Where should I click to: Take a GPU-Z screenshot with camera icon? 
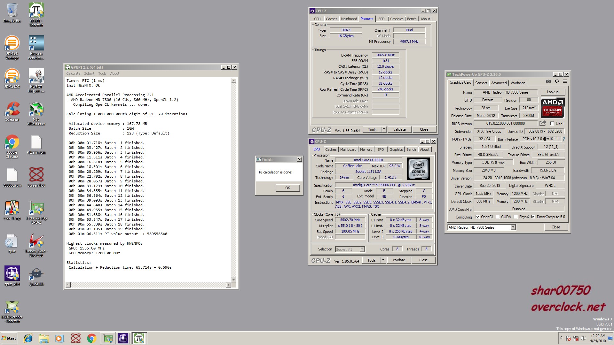click(x=548, y=81)
